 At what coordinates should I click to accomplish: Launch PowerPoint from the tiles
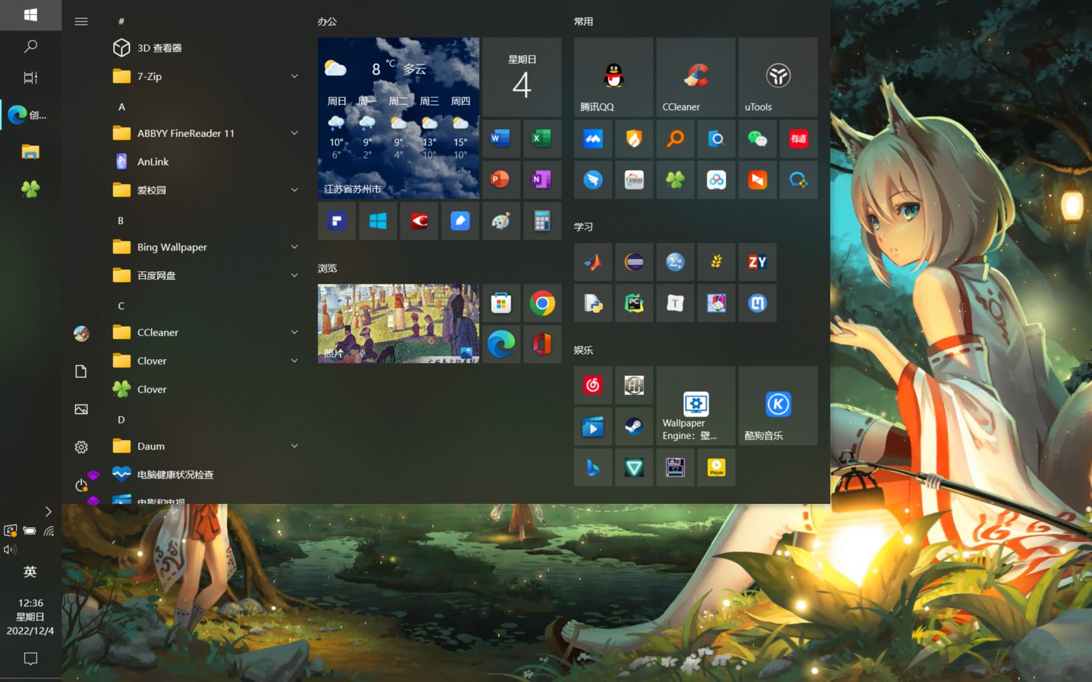point(501,180)
